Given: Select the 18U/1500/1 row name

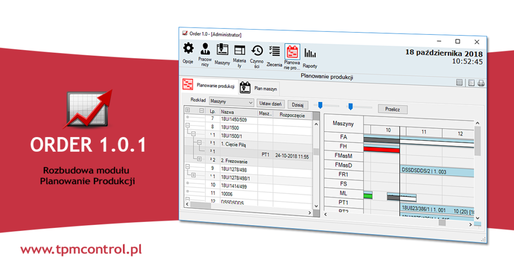Looking at the screenshot, I should (x=231, y=136).
